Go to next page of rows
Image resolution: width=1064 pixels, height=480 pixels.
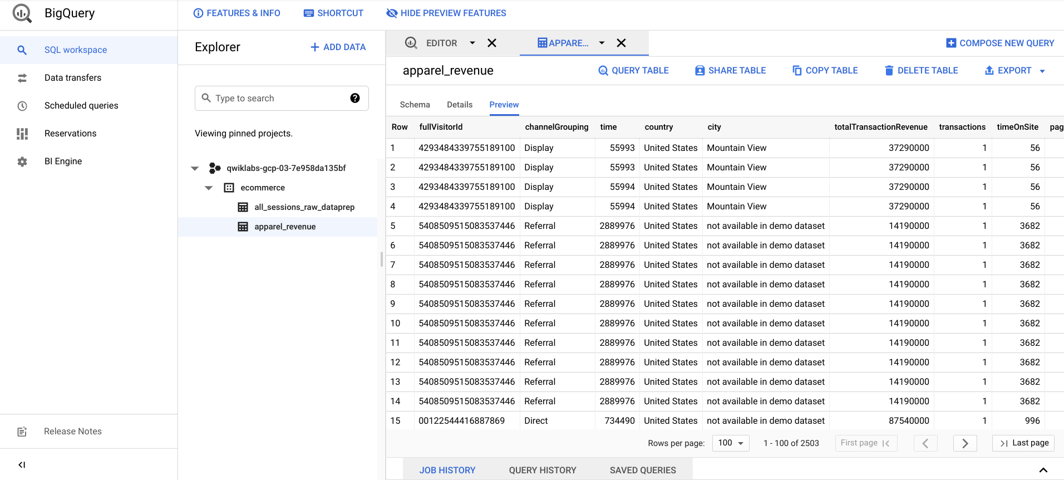point(965,443)
